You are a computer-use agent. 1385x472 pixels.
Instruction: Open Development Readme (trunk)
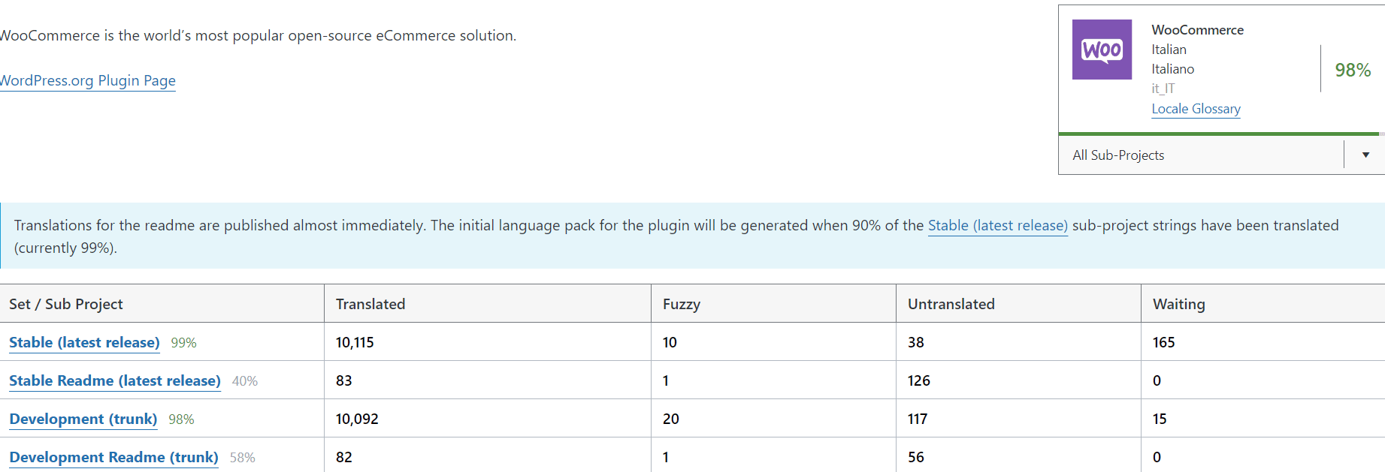point(113,457)
